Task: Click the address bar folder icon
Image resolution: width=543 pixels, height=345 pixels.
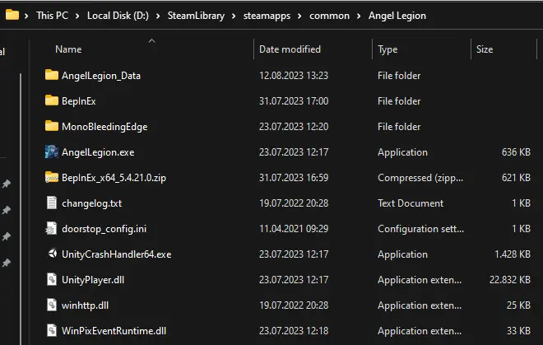Action: click(x=12, y=15)
